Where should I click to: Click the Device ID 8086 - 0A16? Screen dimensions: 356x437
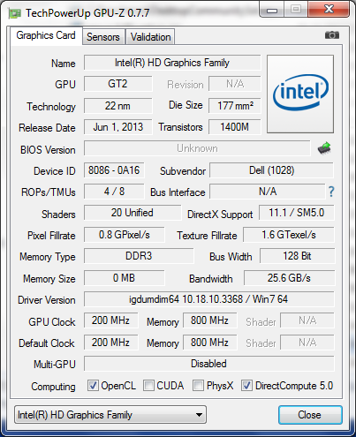click(114, 170)
